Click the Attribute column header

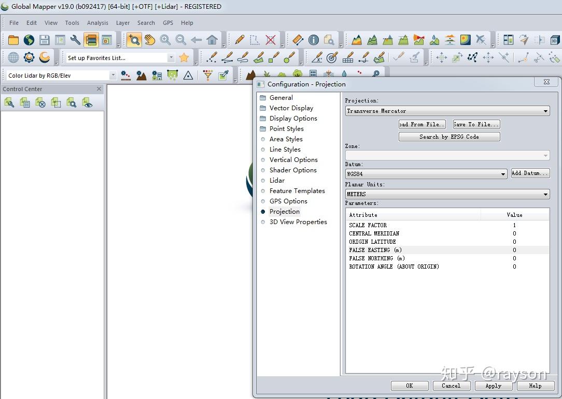coord(413,215)
